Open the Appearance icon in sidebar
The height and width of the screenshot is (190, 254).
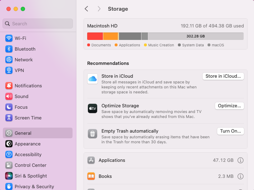click(x=9, y=144)
